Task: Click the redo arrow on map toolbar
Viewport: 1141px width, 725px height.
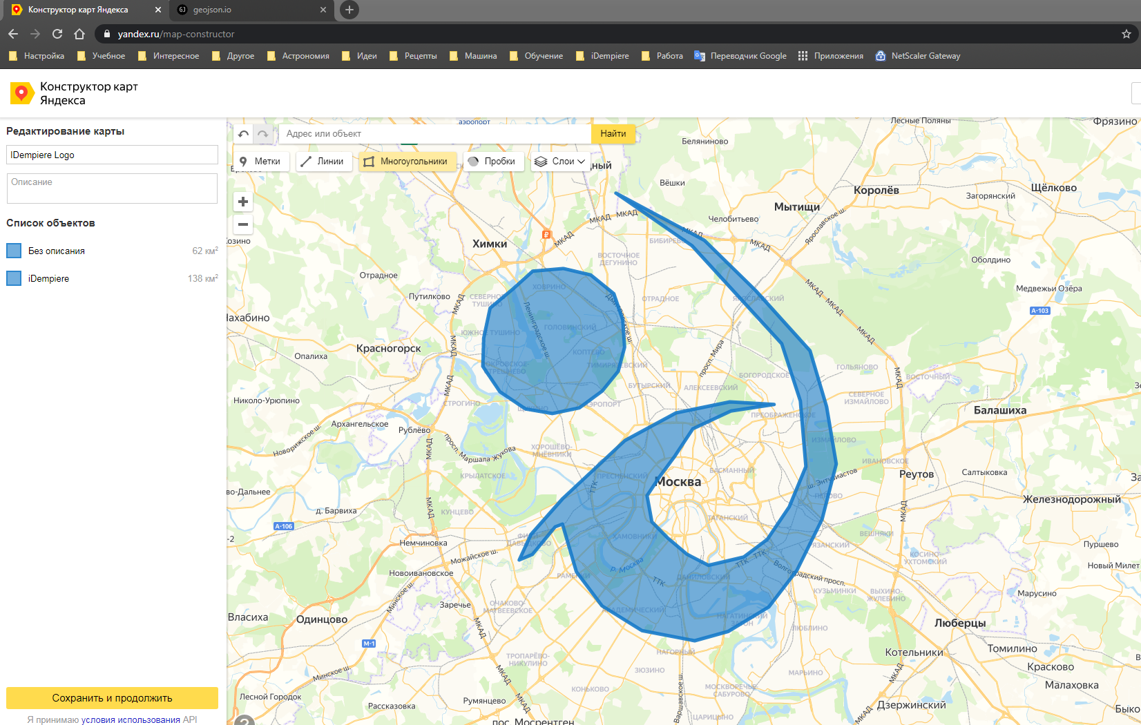Action: [x=262, y=134]
